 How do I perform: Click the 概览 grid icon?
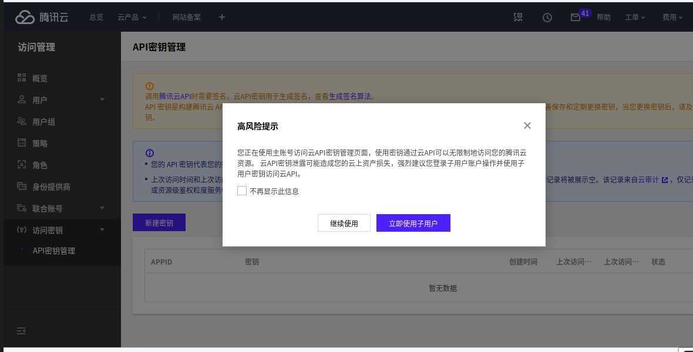(x=22, y=77)
